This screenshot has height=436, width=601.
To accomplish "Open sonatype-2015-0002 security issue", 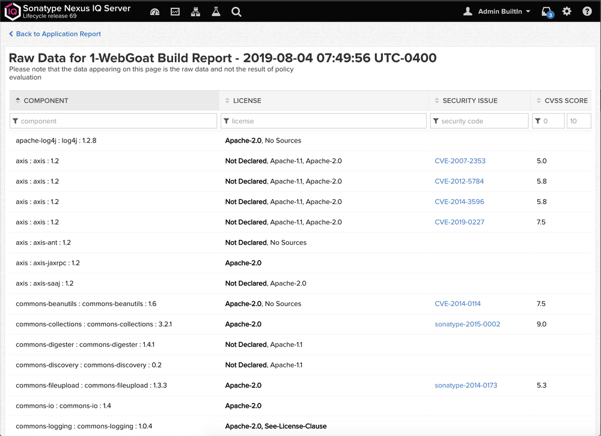I will (x=467, y=324).
